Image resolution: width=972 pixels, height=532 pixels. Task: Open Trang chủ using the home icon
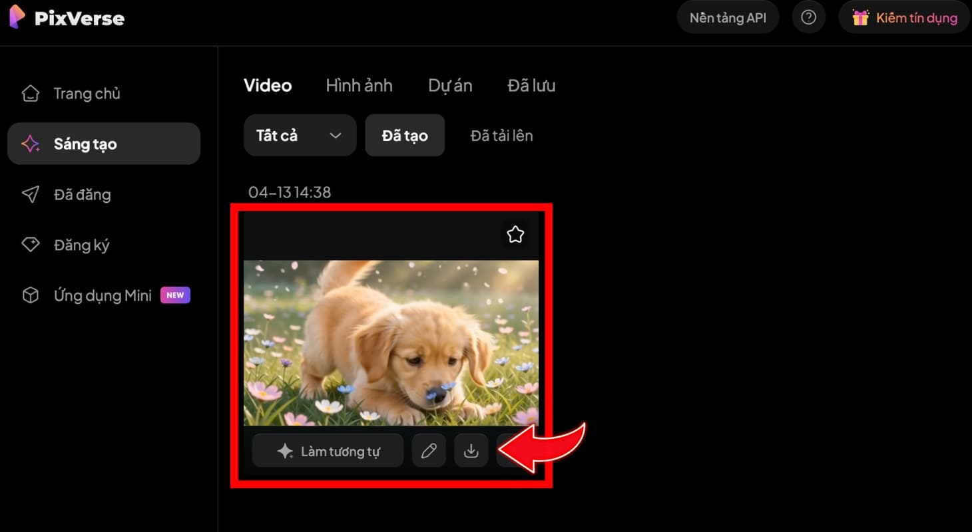pos(30,93)
